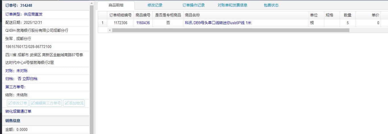The image size is (388, 134).
Task: Select table row 1 by its row number
Action: (102, 23)
